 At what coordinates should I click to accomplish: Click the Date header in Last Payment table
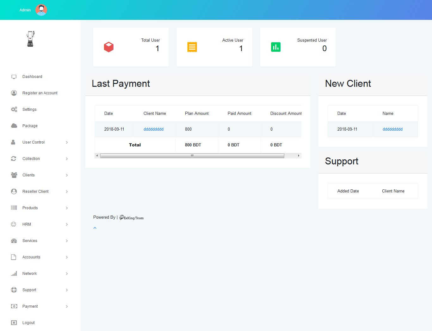[x=108, y=113]
